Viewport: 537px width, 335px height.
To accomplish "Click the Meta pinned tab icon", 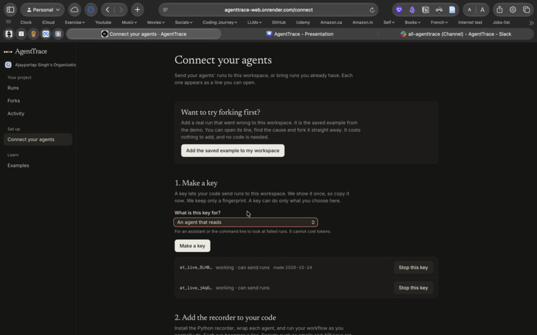I will (x=46, y=34).
